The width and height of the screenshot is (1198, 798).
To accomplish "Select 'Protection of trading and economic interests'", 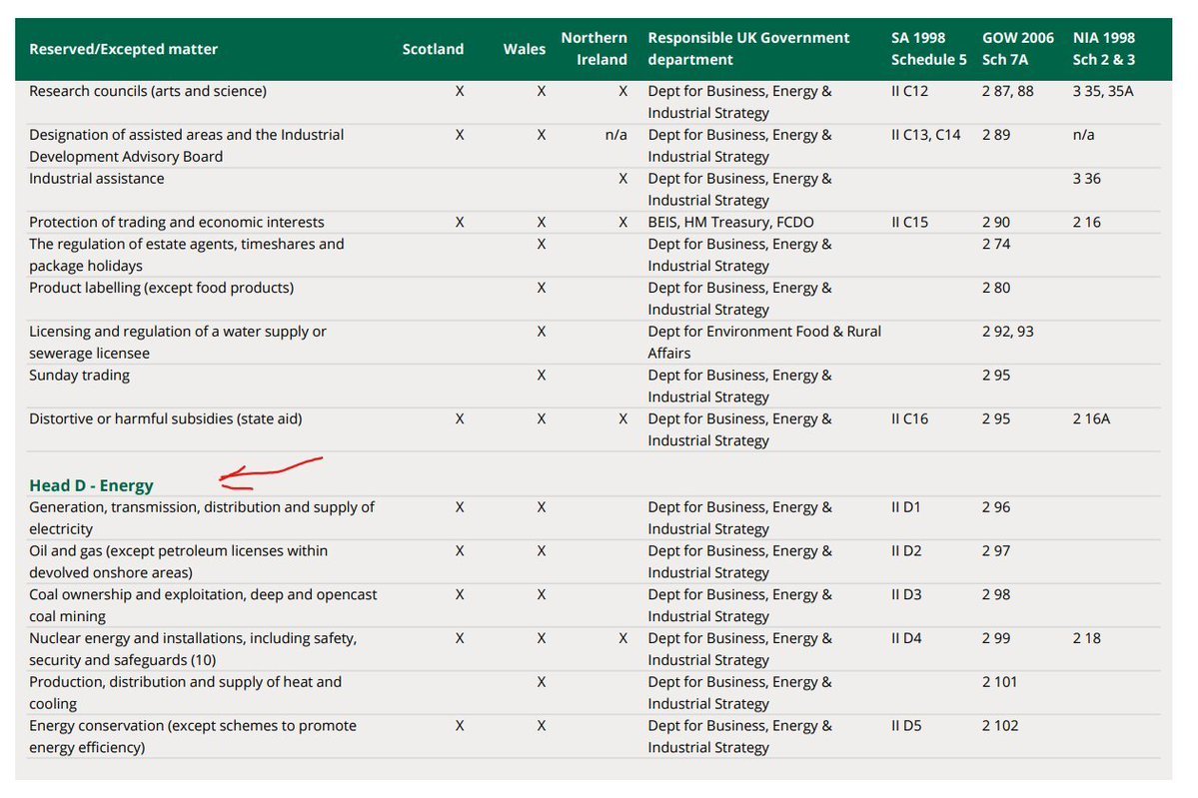I will click(177, 222).
